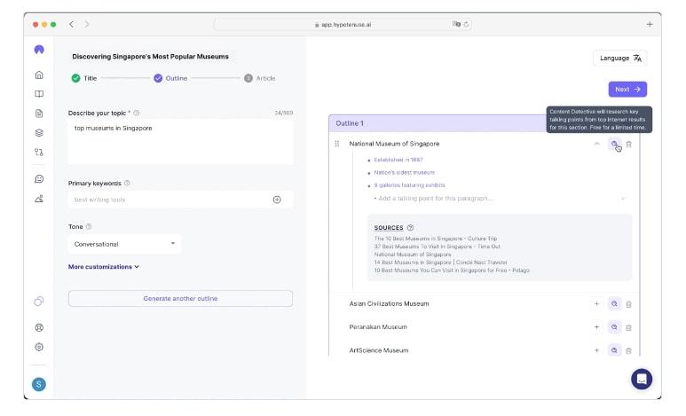
Task: Go to the Title step
Action: tap(84, 78)
